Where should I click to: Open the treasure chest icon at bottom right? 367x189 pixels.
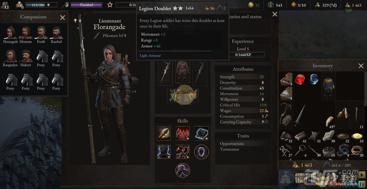(301, 177)
